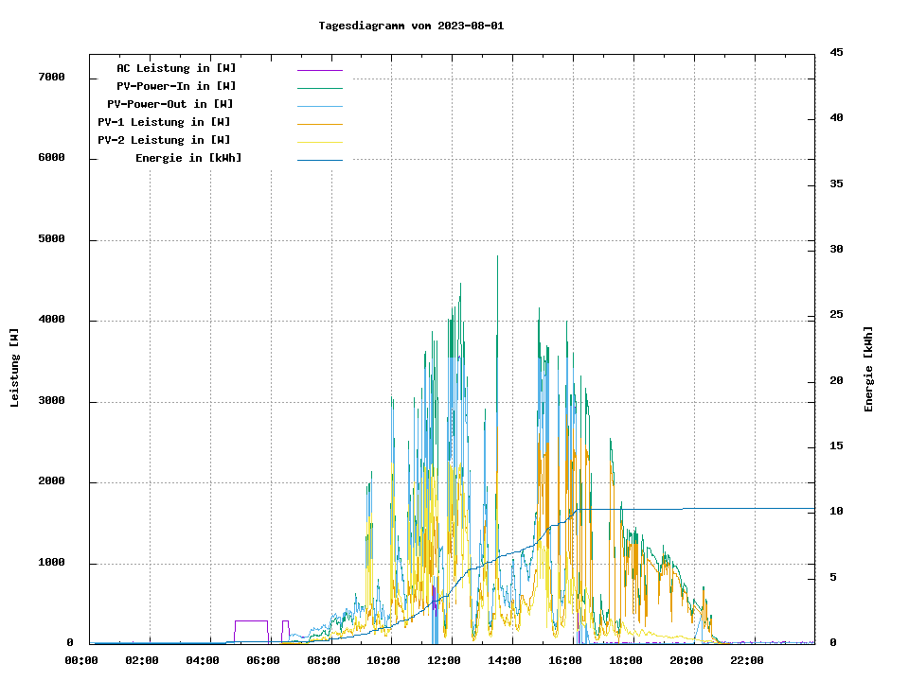The image size is (909, 681).
Task: Click the Energie in [kWh] legend line
Action: point(319,160)
